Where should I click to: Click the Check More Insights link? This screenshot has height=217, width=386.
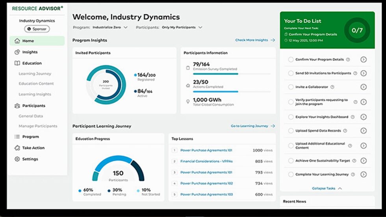coord(255,40)
